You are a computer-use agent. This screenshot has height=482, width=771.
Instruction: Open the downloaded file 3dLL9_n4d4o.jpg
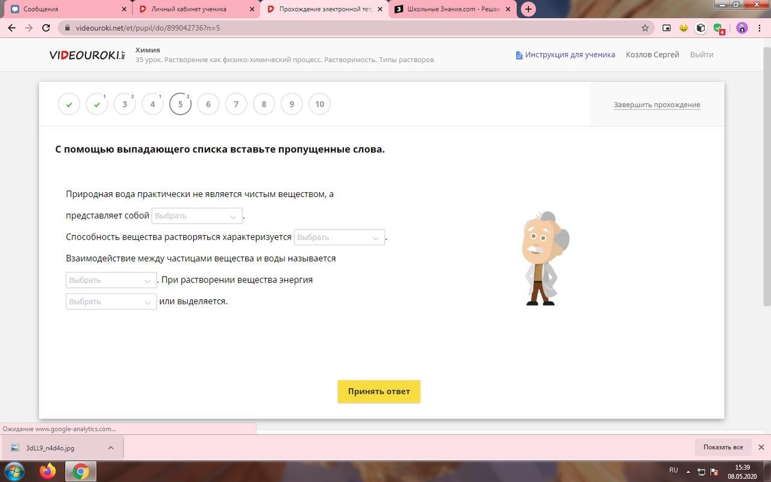[x=50, y=448]
